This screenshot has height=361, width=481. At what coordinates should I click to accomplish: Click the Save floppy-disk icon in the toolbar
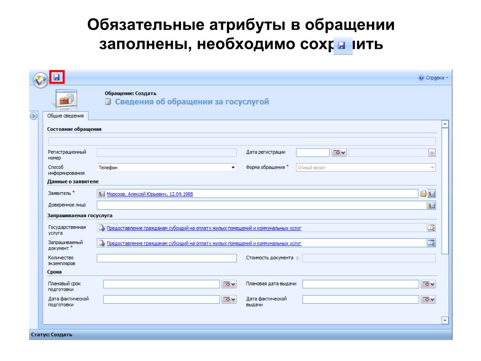(x=57, y=77)
